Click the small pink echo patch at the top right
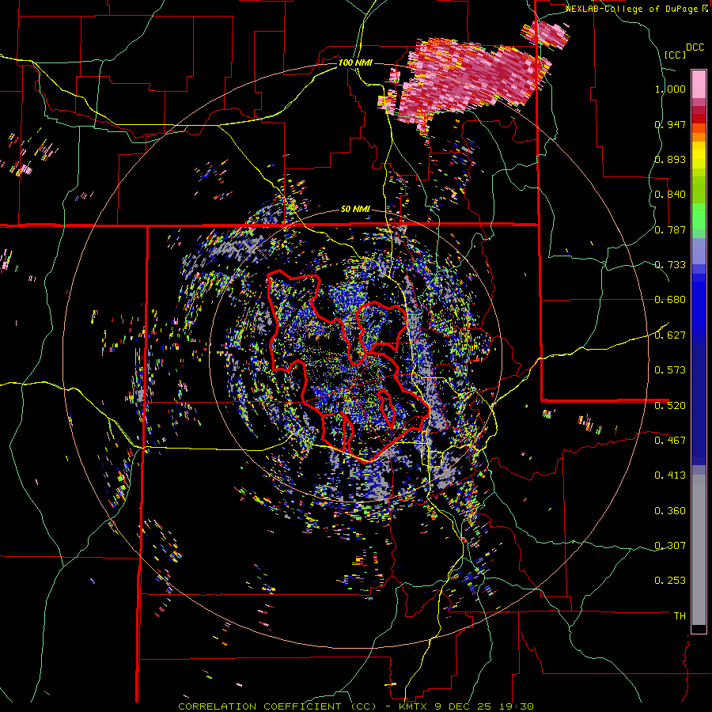 (547, 33)
